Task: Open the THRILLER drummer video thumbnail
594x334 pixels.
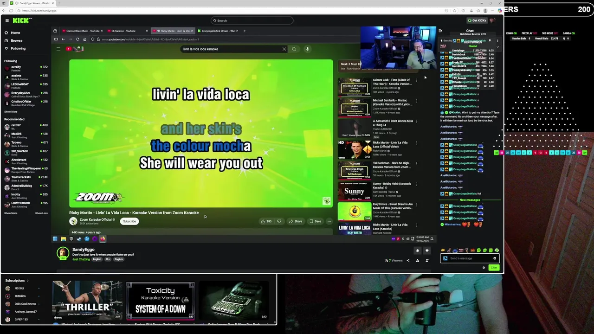Action: [x=87, y=300]
